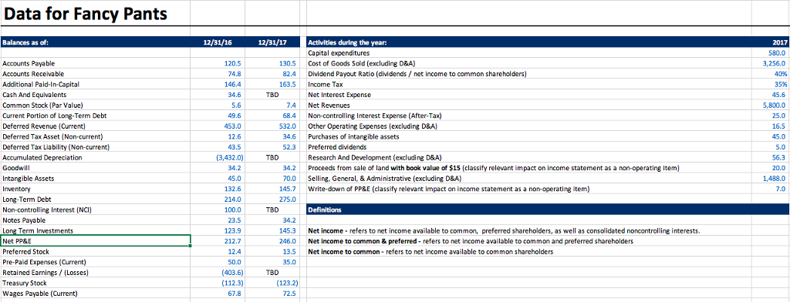Select Selling, General, & Administrative value 1,488.0
The height and width of the screenshot is (302, 790).
pyautogui.click(x=771, y=178)
